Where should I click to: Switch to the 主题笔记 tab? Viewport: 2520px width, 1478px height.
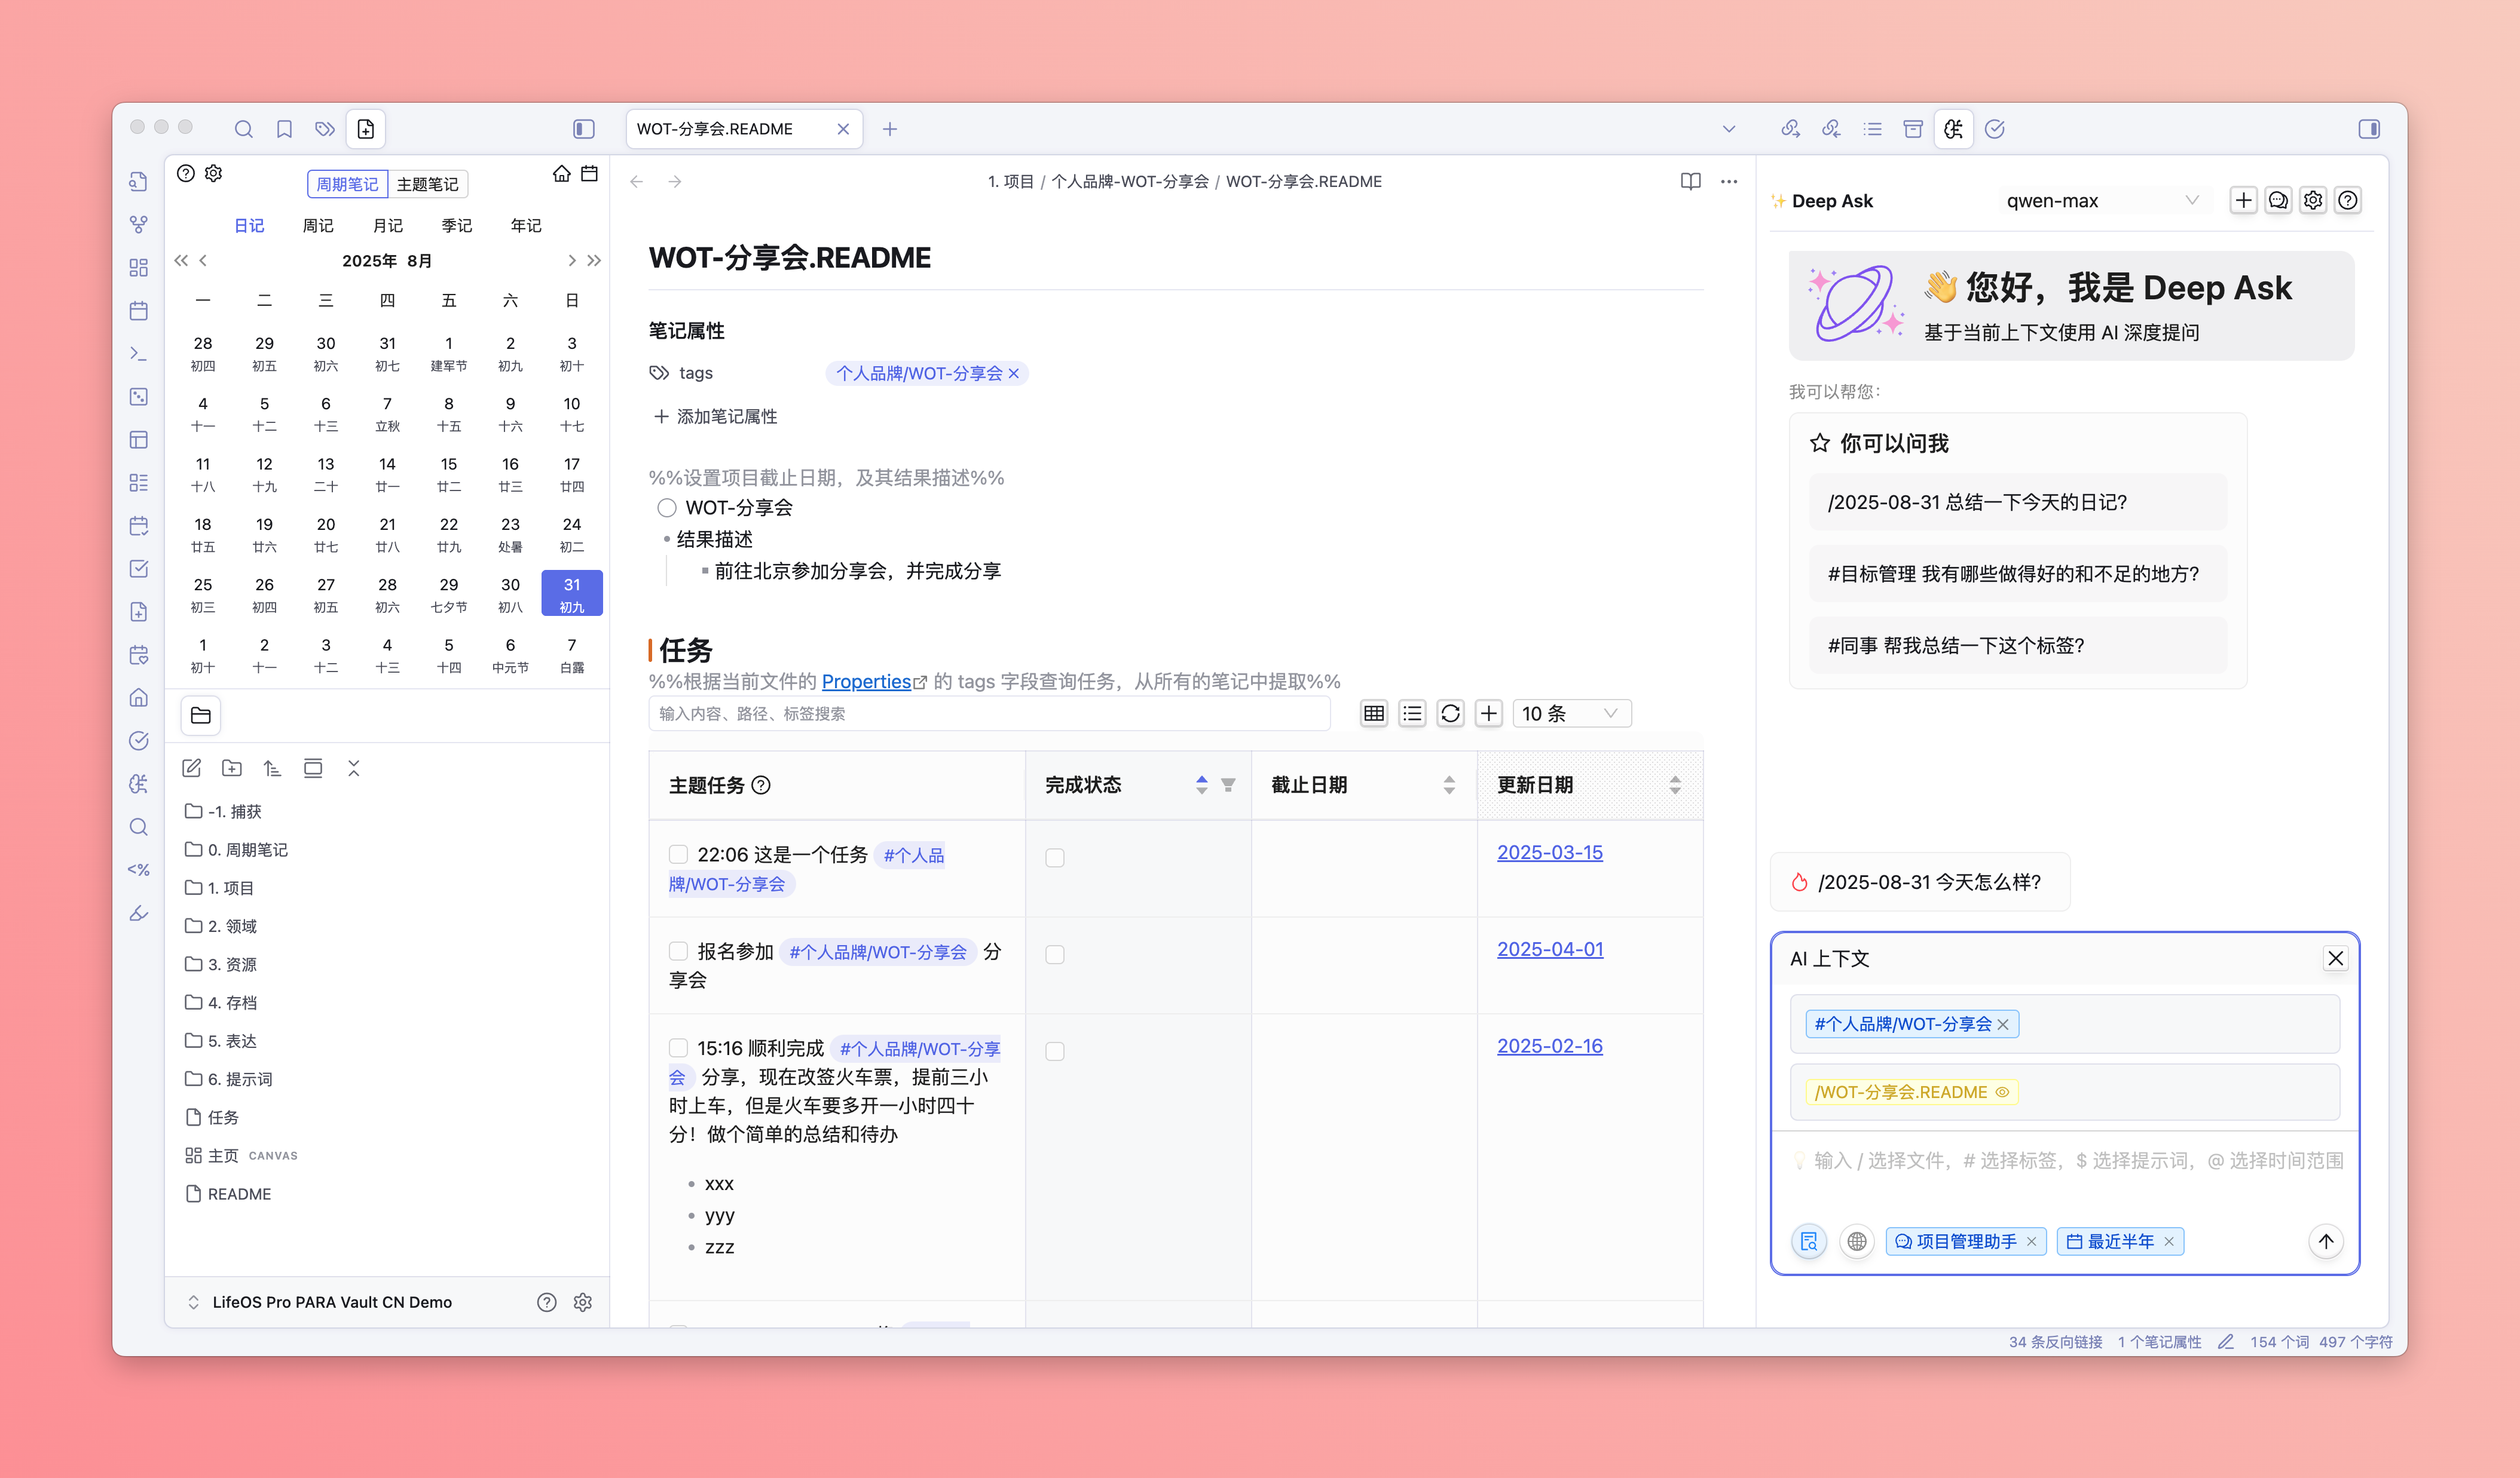(x=427, y=184)
